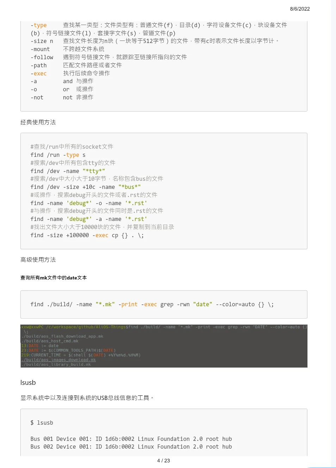Select the 经典使用方法 heading
336x468 pixels.
[38, 122]
